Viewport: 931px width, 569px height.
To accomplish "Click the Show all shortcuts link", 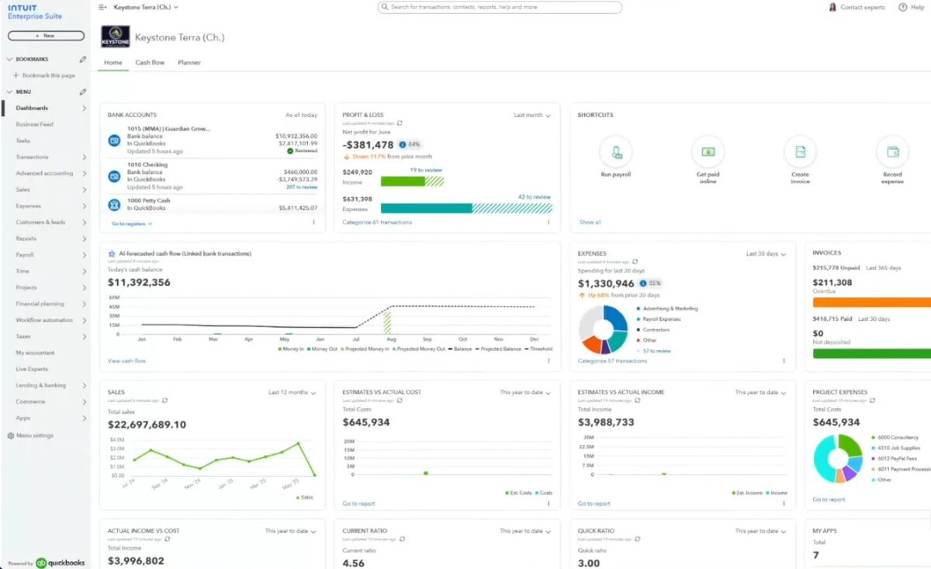I will pos(590,222).
